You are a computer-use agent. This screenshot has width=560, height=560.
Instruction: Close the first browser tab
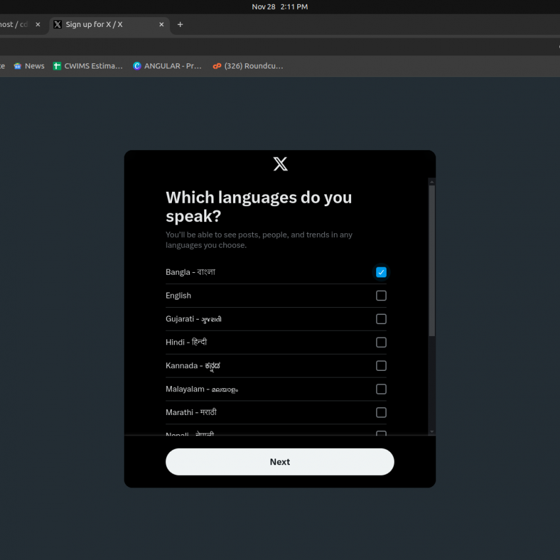[38, 24]
